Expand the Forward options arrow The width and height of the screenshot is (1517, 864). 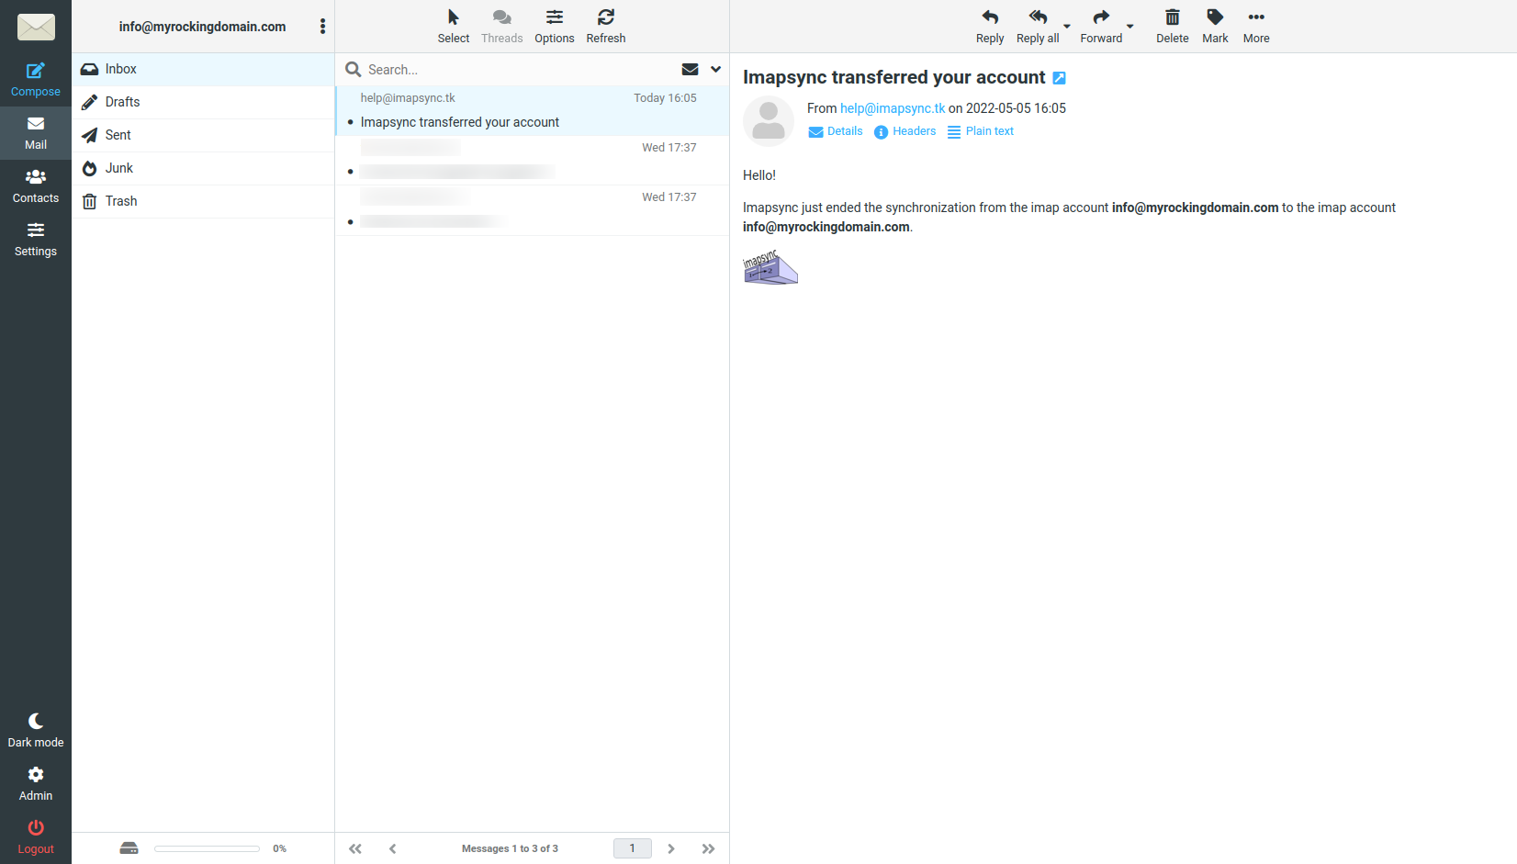[1130, 27]
